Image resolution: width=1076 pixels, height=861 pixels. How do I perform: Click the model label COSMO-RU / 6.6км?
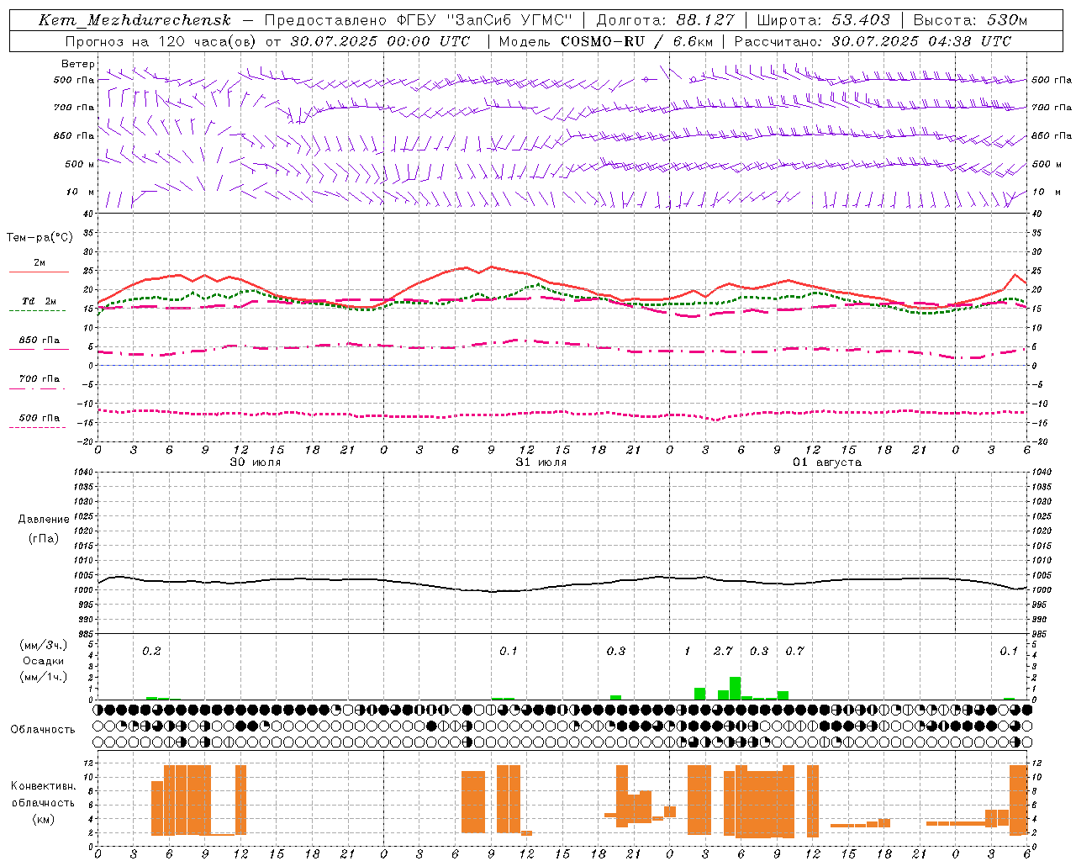(637, 40)
